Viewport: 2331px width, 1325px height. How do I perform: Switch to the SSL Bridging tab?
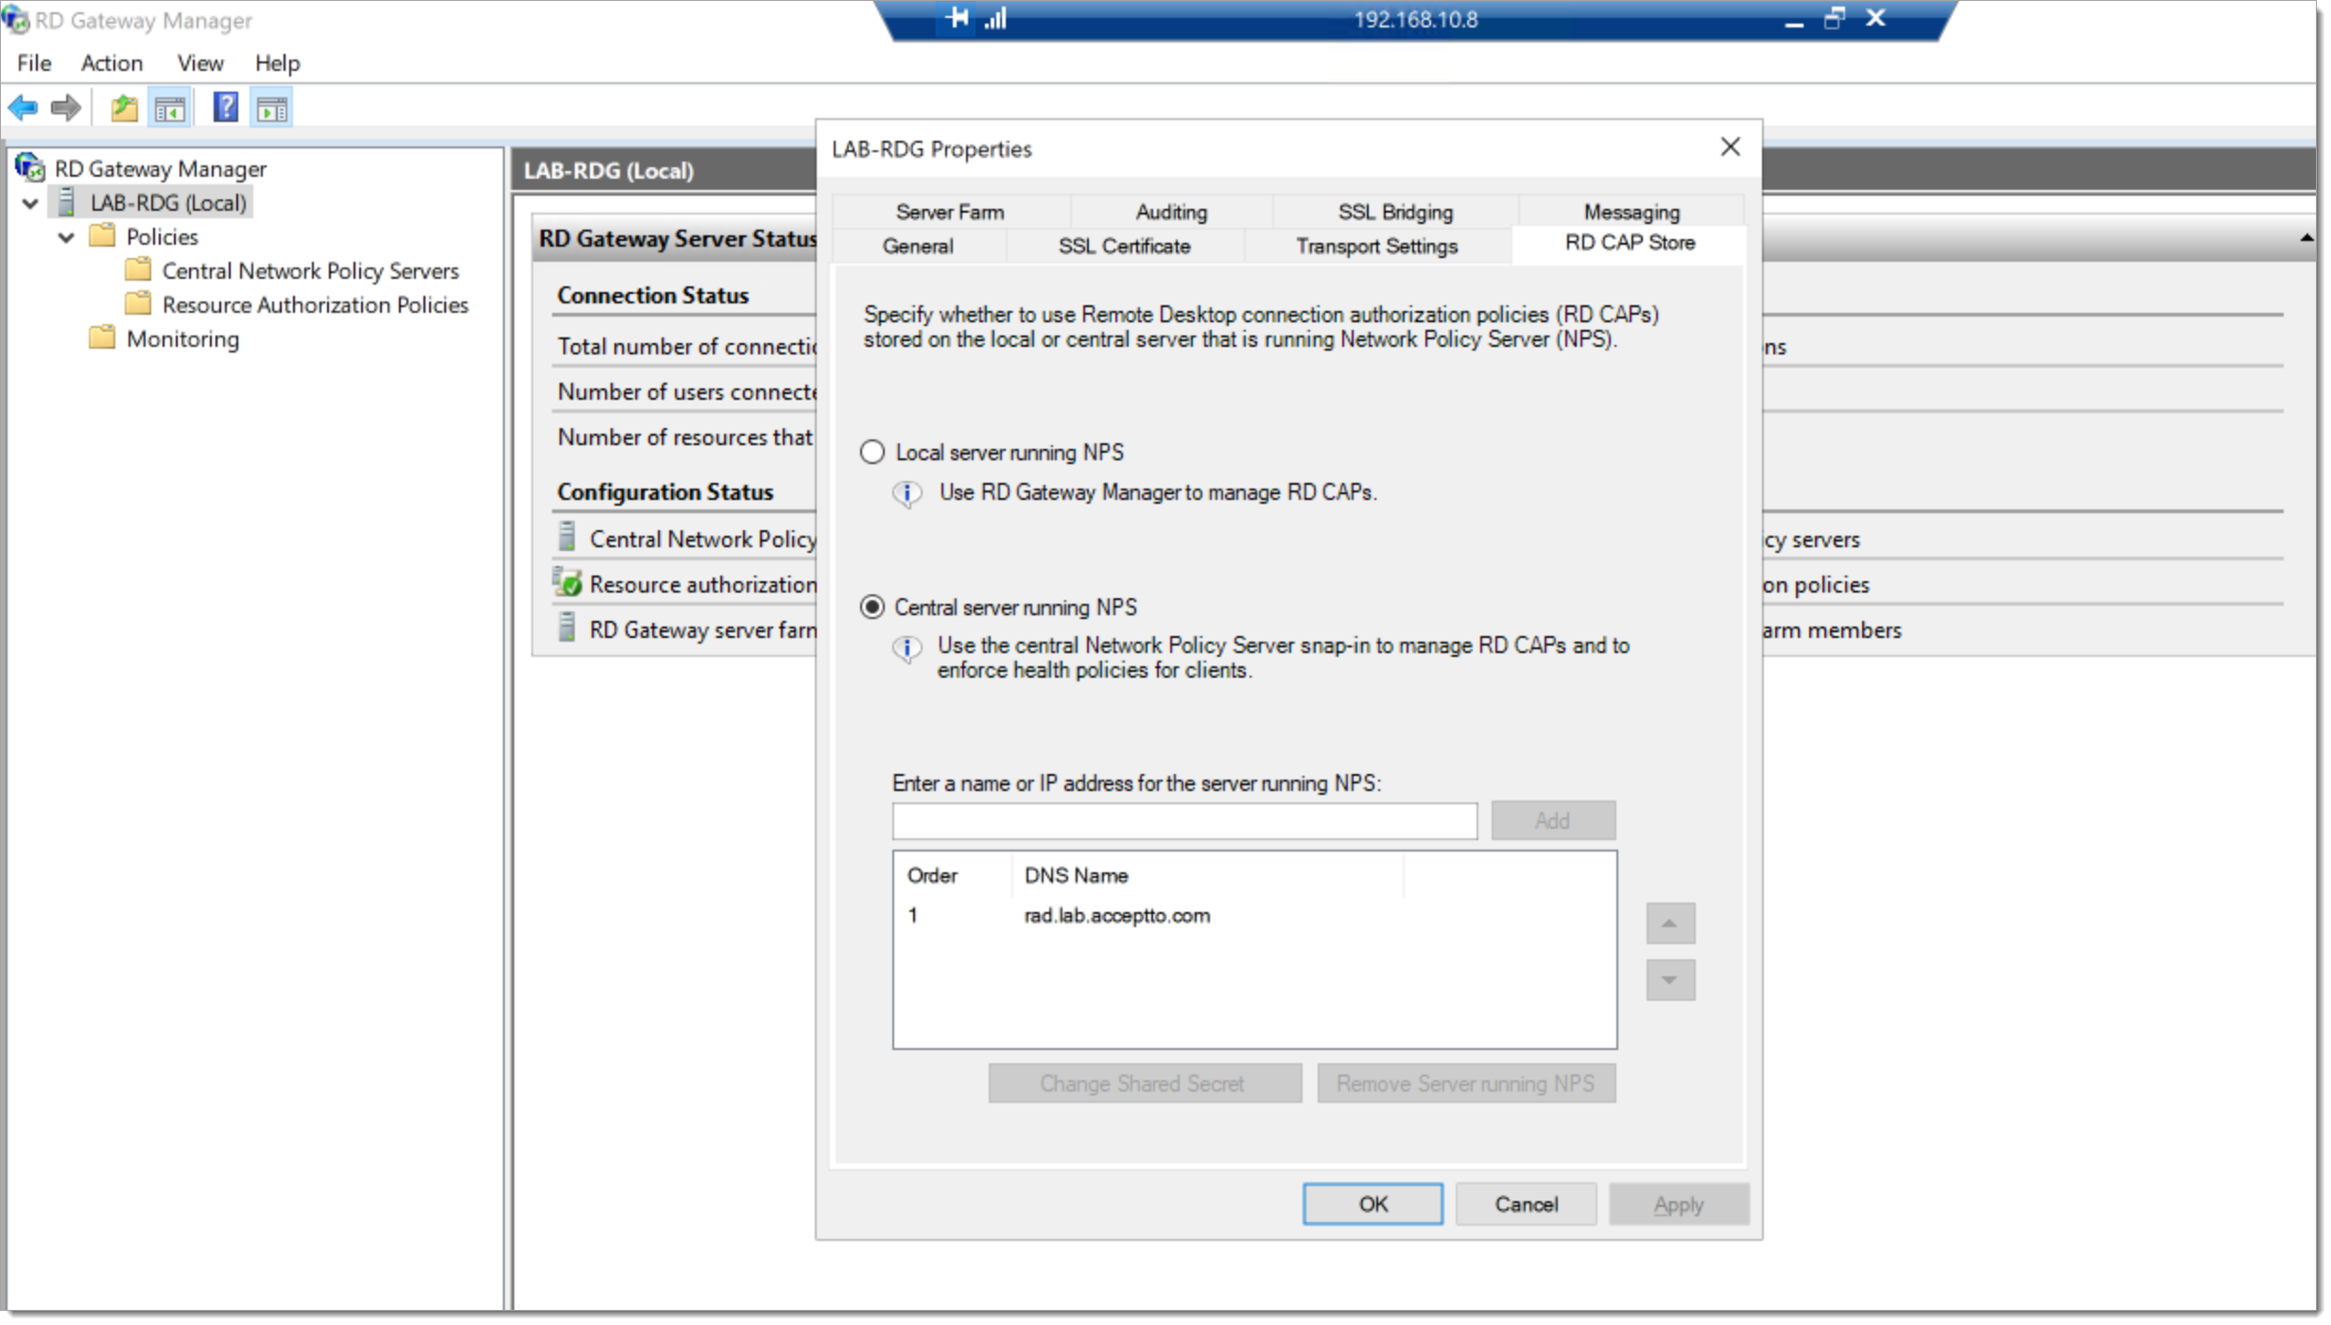coord(1395,212)
